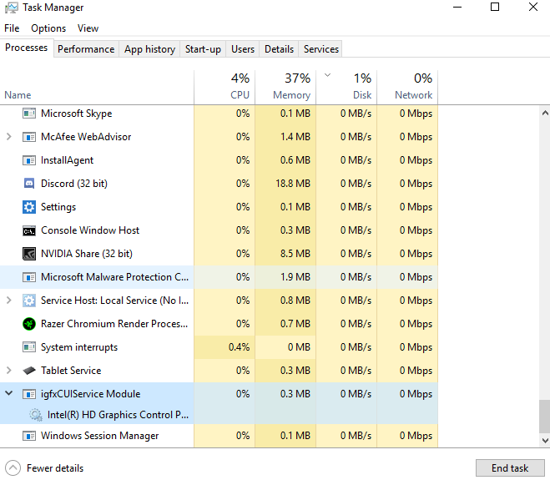
Task: Expand the Service Host: Local Service group
Action: pyautogui.click(x=9, y=301)
